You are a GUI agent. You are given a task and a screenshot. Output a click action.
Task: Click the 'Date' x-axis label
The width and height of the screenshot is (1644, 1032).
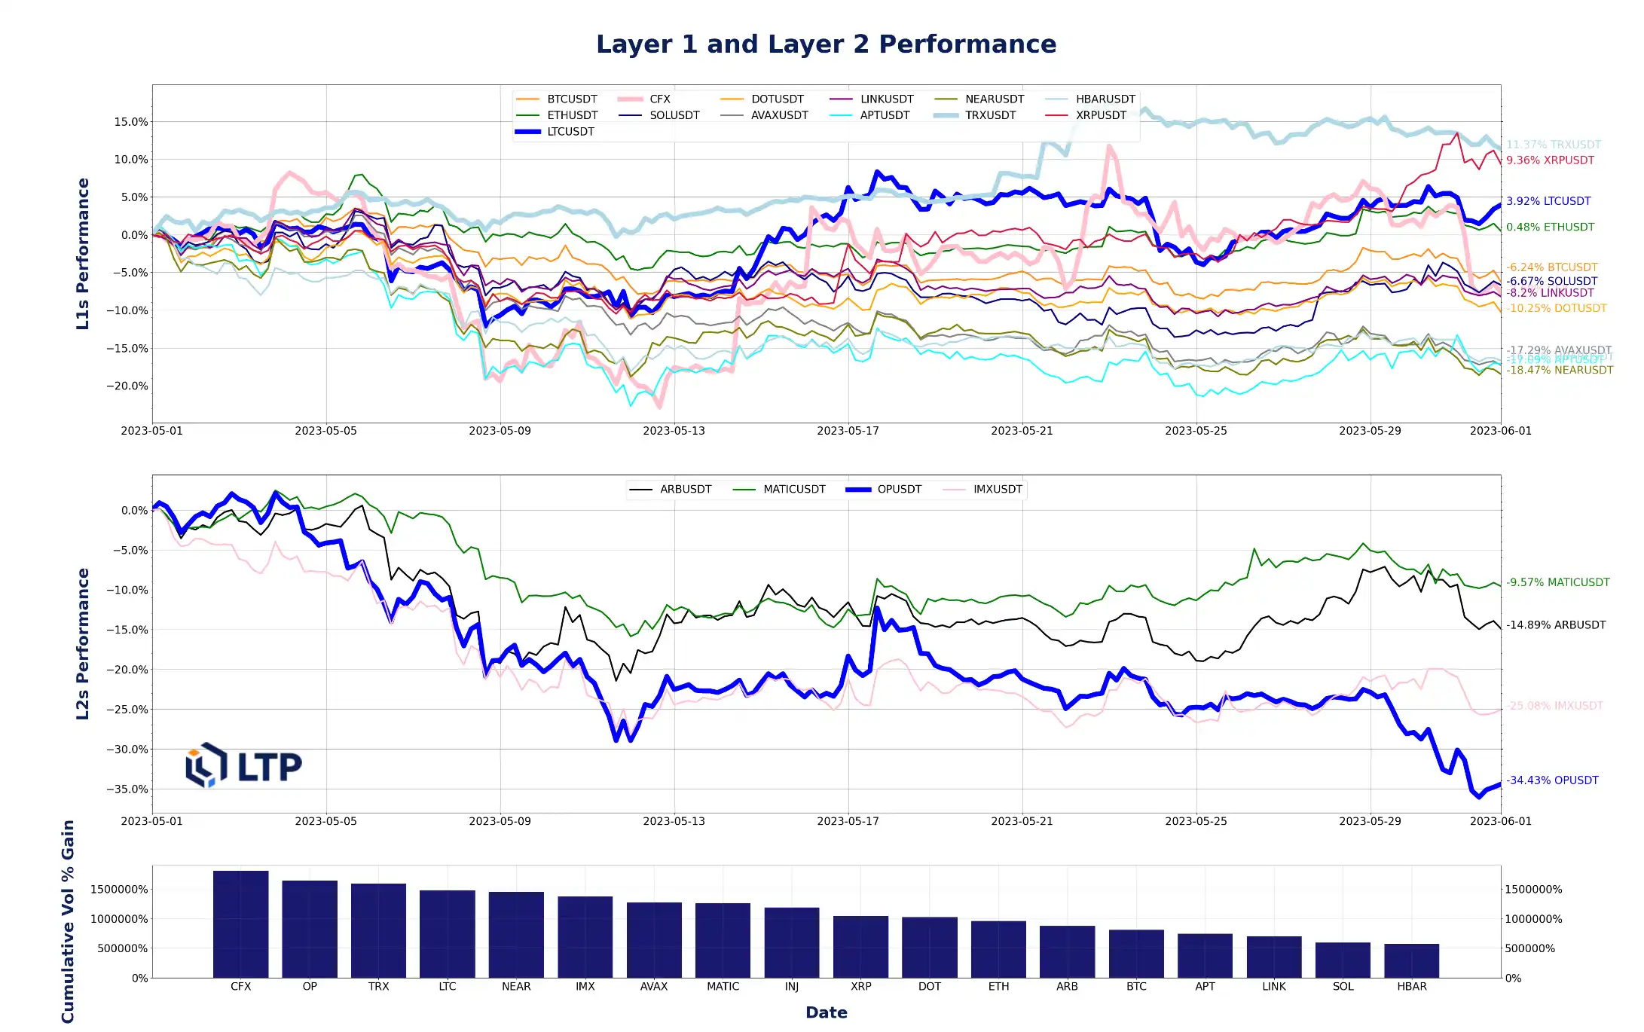click(827, 1012)
